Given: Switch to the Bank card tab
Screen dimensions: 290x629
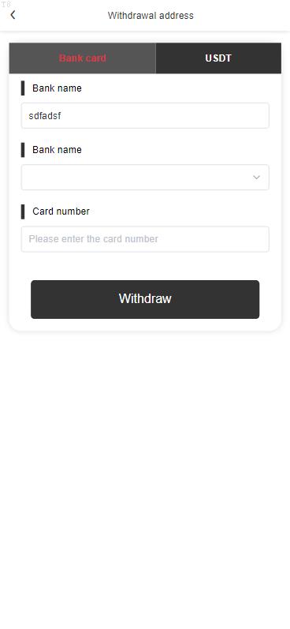Looking at the screenshot, I should pyautogui.click(x=83, y=58).
